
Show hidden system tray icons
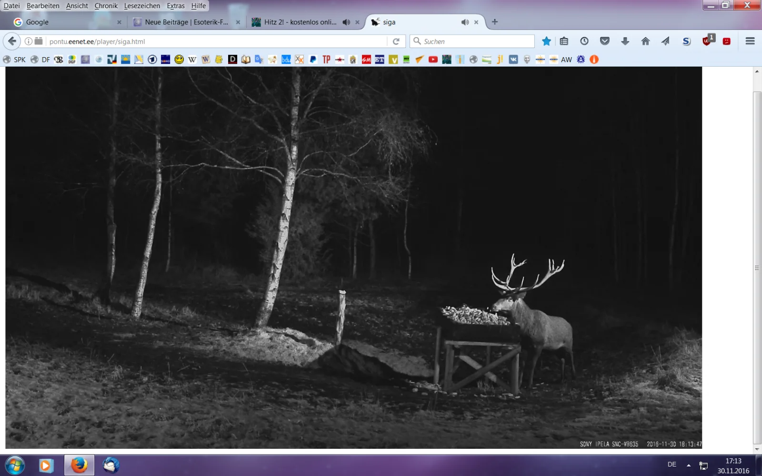pos(688,465)
